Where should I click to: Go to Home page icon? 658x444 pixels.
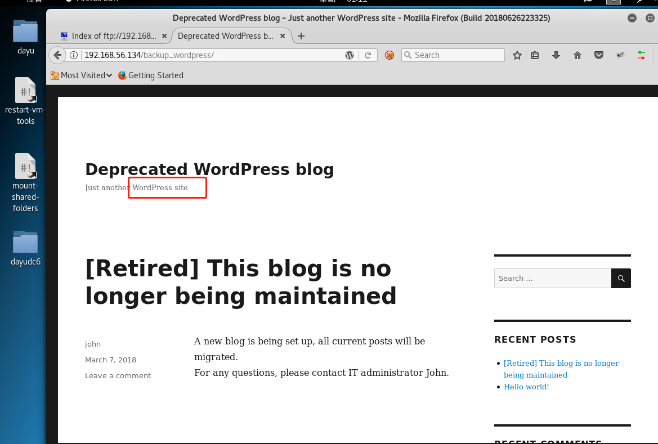tap(578, 55)
